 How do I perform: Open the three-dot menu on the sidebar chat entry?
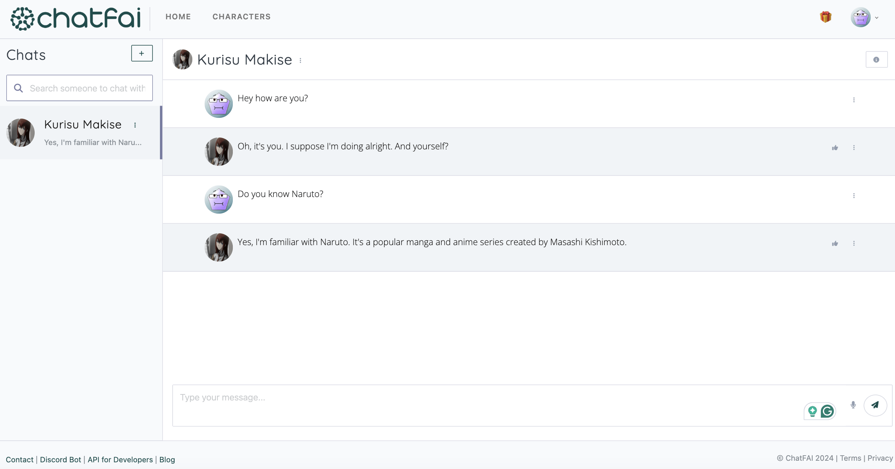(x=136, y=125)
